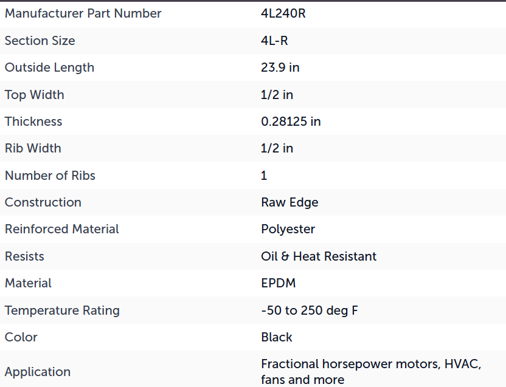This screenshot has width=506, height=387.
Task: Click the Number of Ribs label
Action: click(50, 176)
